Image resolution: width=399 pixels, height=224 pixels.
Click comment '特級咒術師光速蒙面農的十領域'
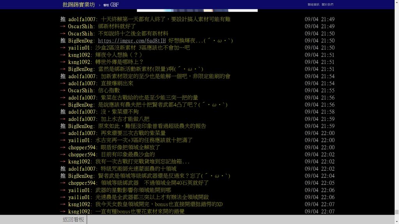pyautogui.click(x=139, y=169)
